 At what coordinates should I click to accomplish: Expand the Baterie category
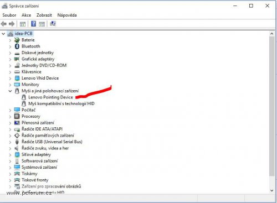tap(10, 40)
